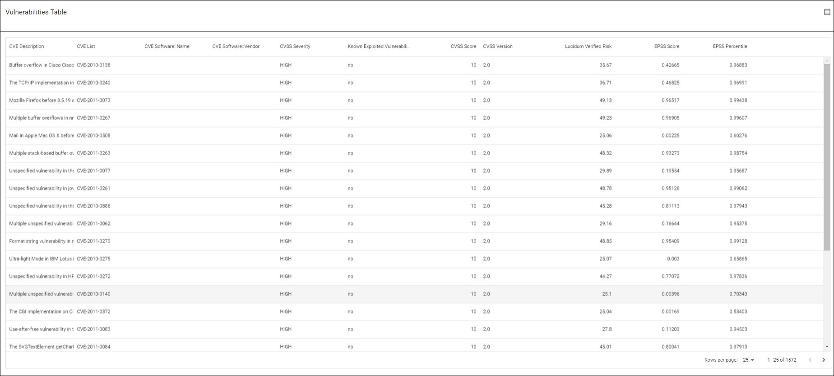
Task: Click EPSS Score value 0.003
Action: pos(673,259)
